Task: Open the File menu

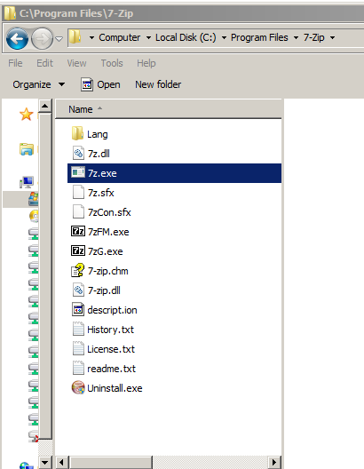Action: [x=15, y=63]
